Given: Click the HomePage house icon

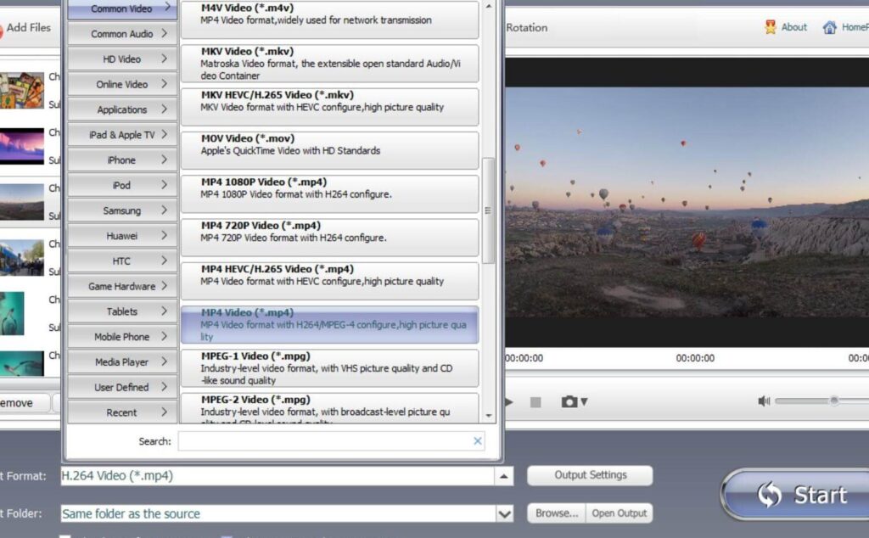Looking at the screenshot, I should tap(830, 27).
